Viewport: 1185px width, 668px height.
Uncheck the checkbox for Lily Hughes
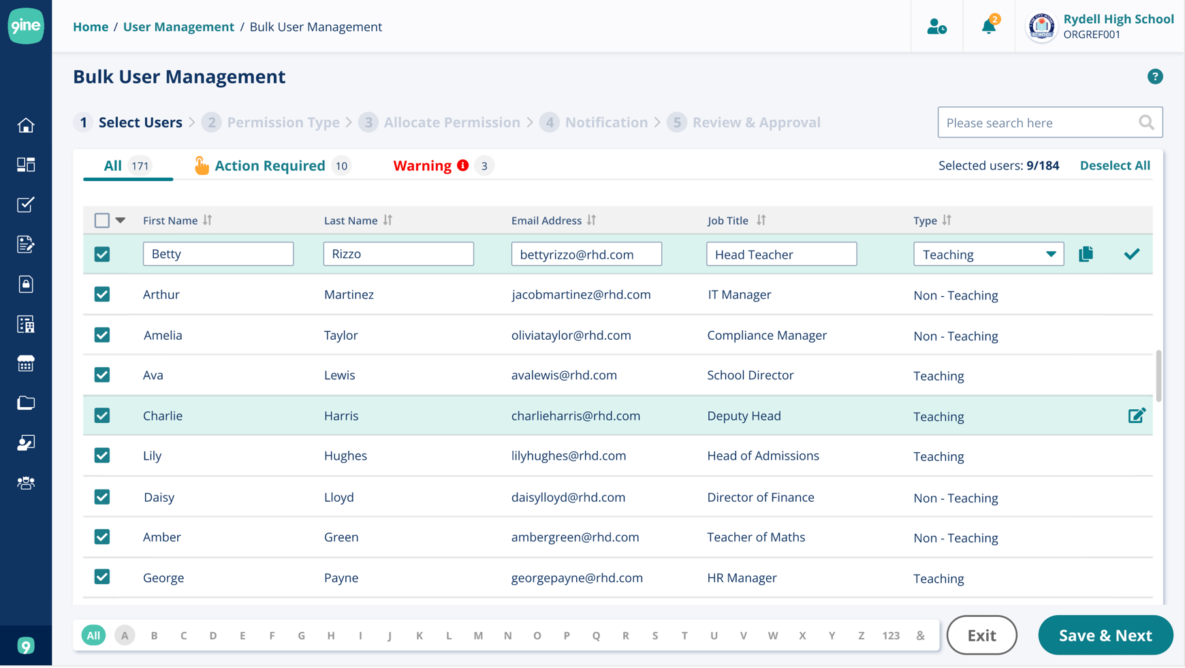pos(101,456)
